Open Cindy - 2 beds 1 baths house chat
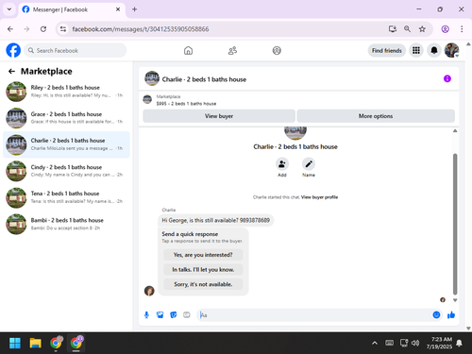 (x=66, y=171)
